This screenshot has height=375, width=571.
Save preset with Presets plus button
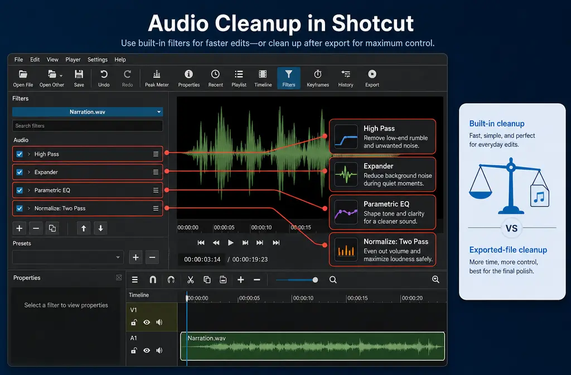click(136, 257)
